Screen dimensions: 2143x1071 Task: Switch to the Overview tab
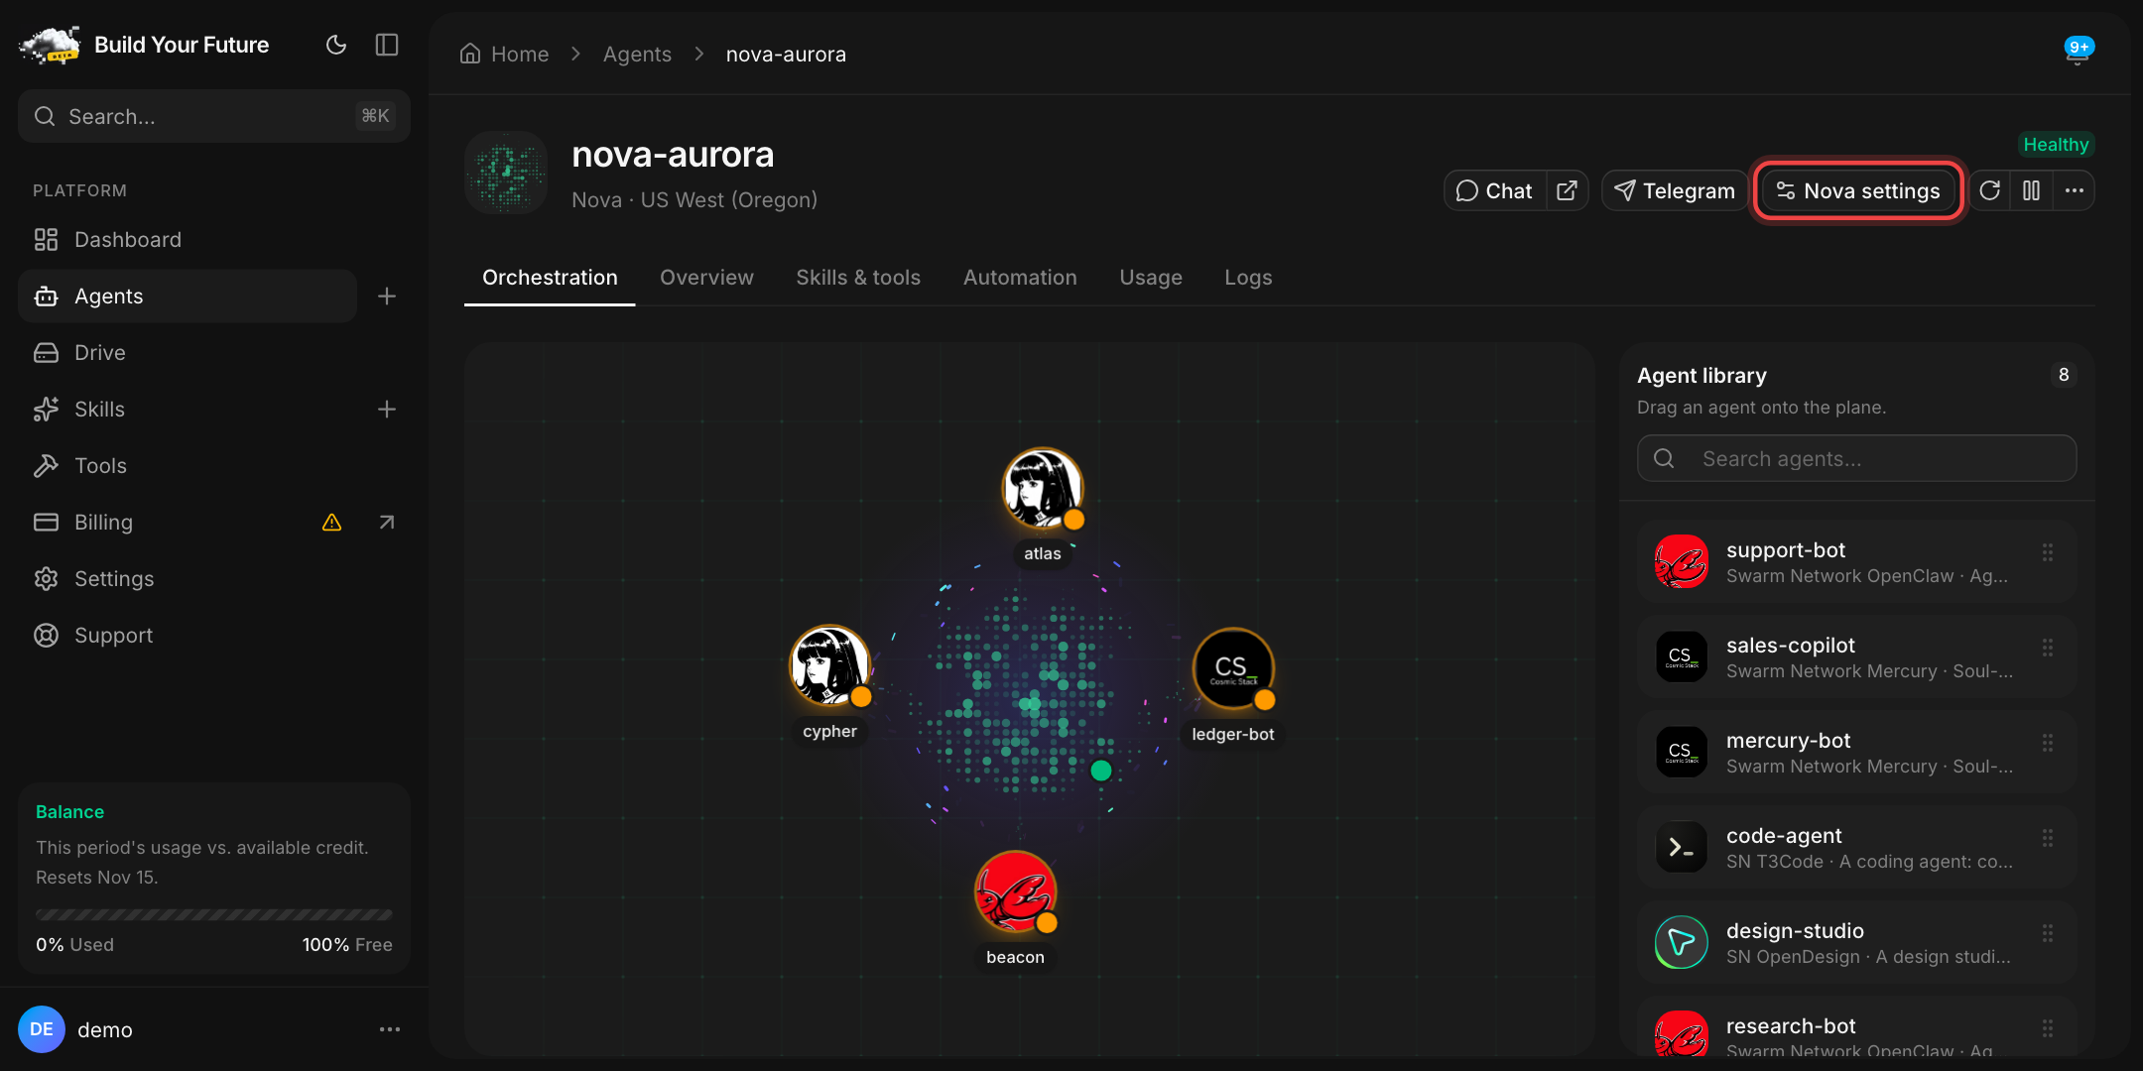point(706,278)
